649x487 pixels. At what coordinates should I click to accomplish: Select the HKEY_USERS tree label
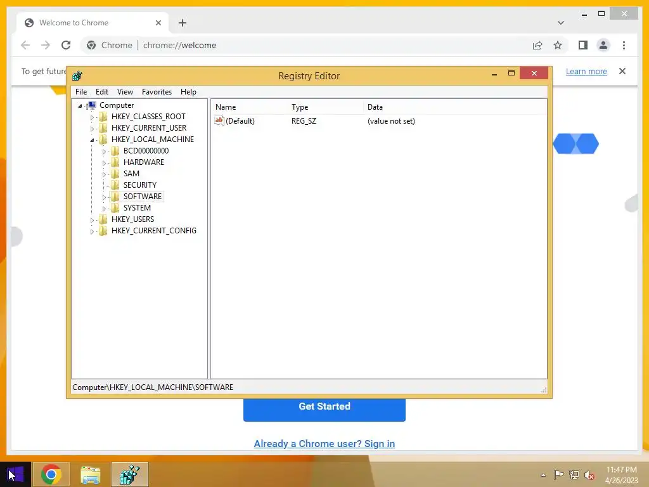click(132, 219)
